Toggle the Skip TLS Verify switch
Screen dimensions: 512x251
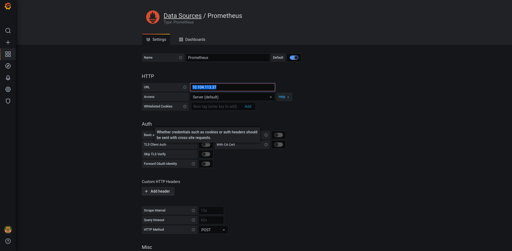tap(206, 154)
